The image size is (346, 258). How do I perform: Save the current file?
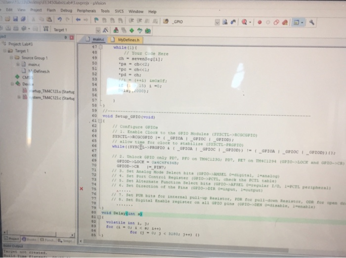15,19
